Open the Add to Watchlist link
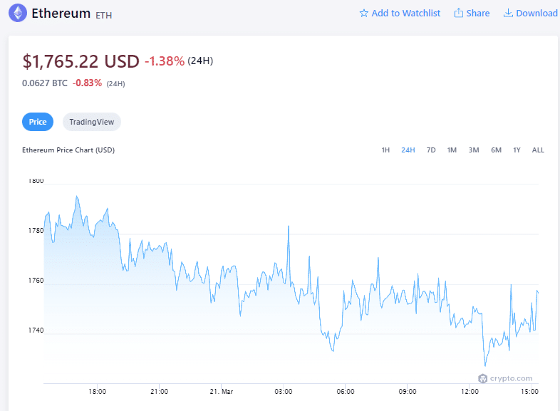560x411 pixels. point(405,14)
